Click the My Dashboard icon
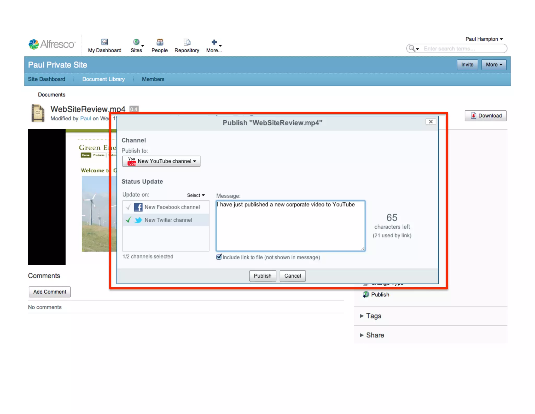Viewport: 535px width, 414px height. (x=104, y=42)
